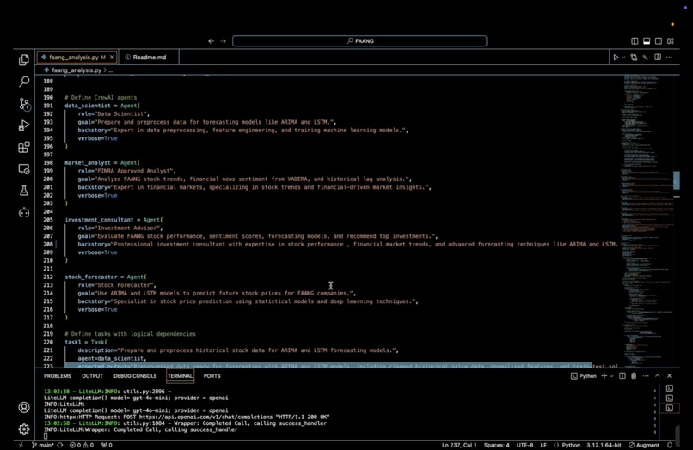Open the Testing flask view
693x450 pixels.
pos(24,191)
